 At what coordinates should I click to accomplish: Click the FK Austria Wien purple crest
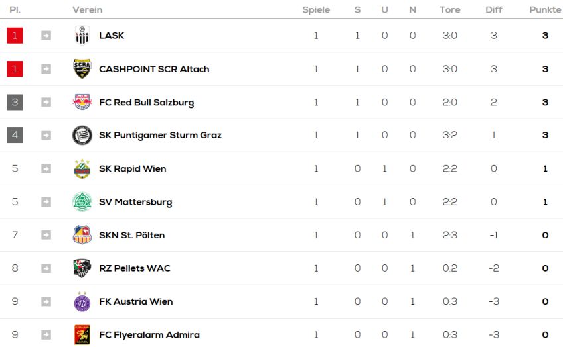click(x=82, y=301)
